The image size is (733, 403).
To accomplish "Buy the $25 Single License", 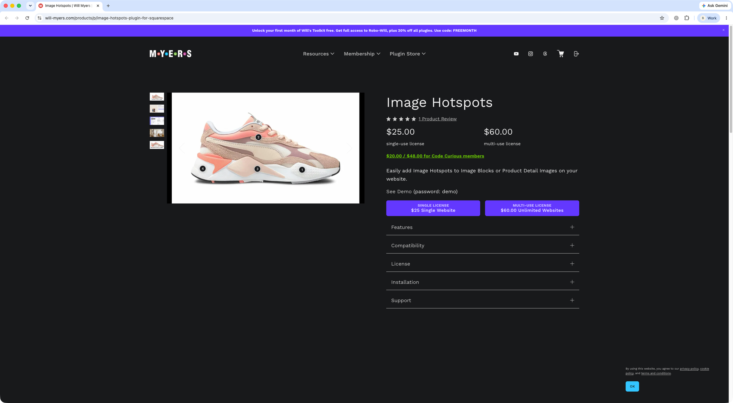I will pyautogui.click(x=433, y=208).
